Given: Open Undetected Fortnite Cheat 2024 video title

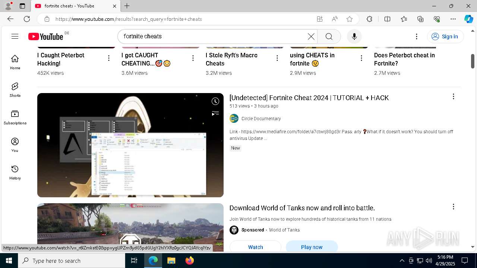Looking at the screenshot, I should tap(309, 98).
